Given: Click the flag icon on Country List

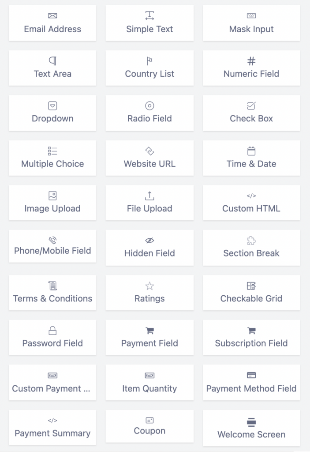Looking at the screenshot, I should pos(149,60).
